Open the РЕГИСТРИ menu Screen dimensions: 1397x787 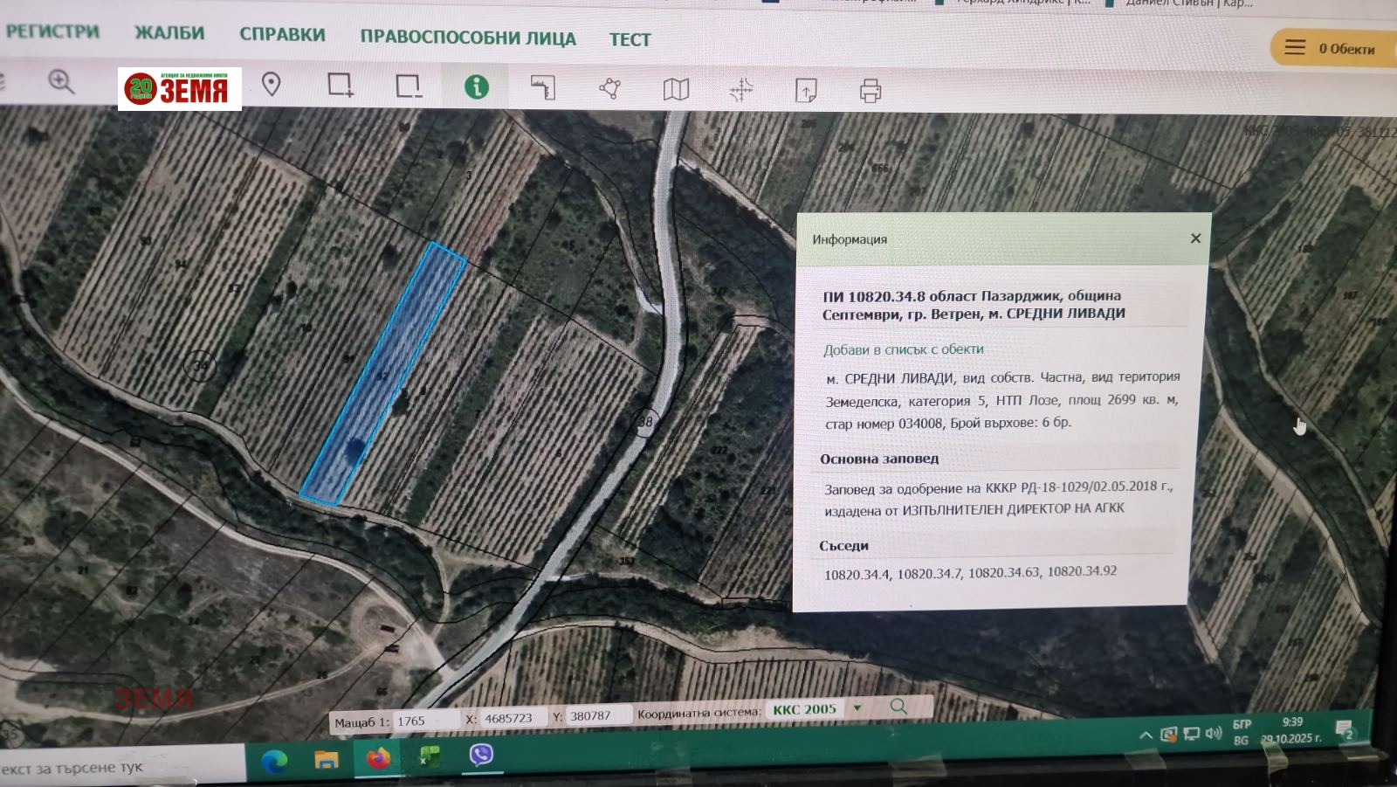[52, 31]
